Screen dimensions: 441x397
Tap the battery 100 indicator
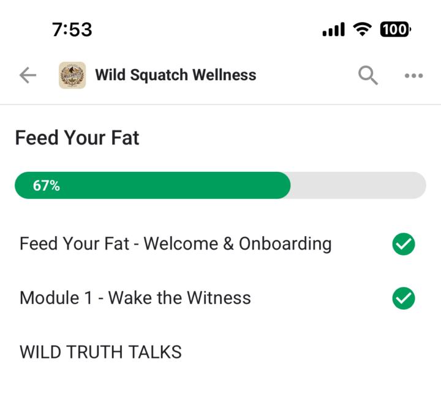[x=396, y=29]
